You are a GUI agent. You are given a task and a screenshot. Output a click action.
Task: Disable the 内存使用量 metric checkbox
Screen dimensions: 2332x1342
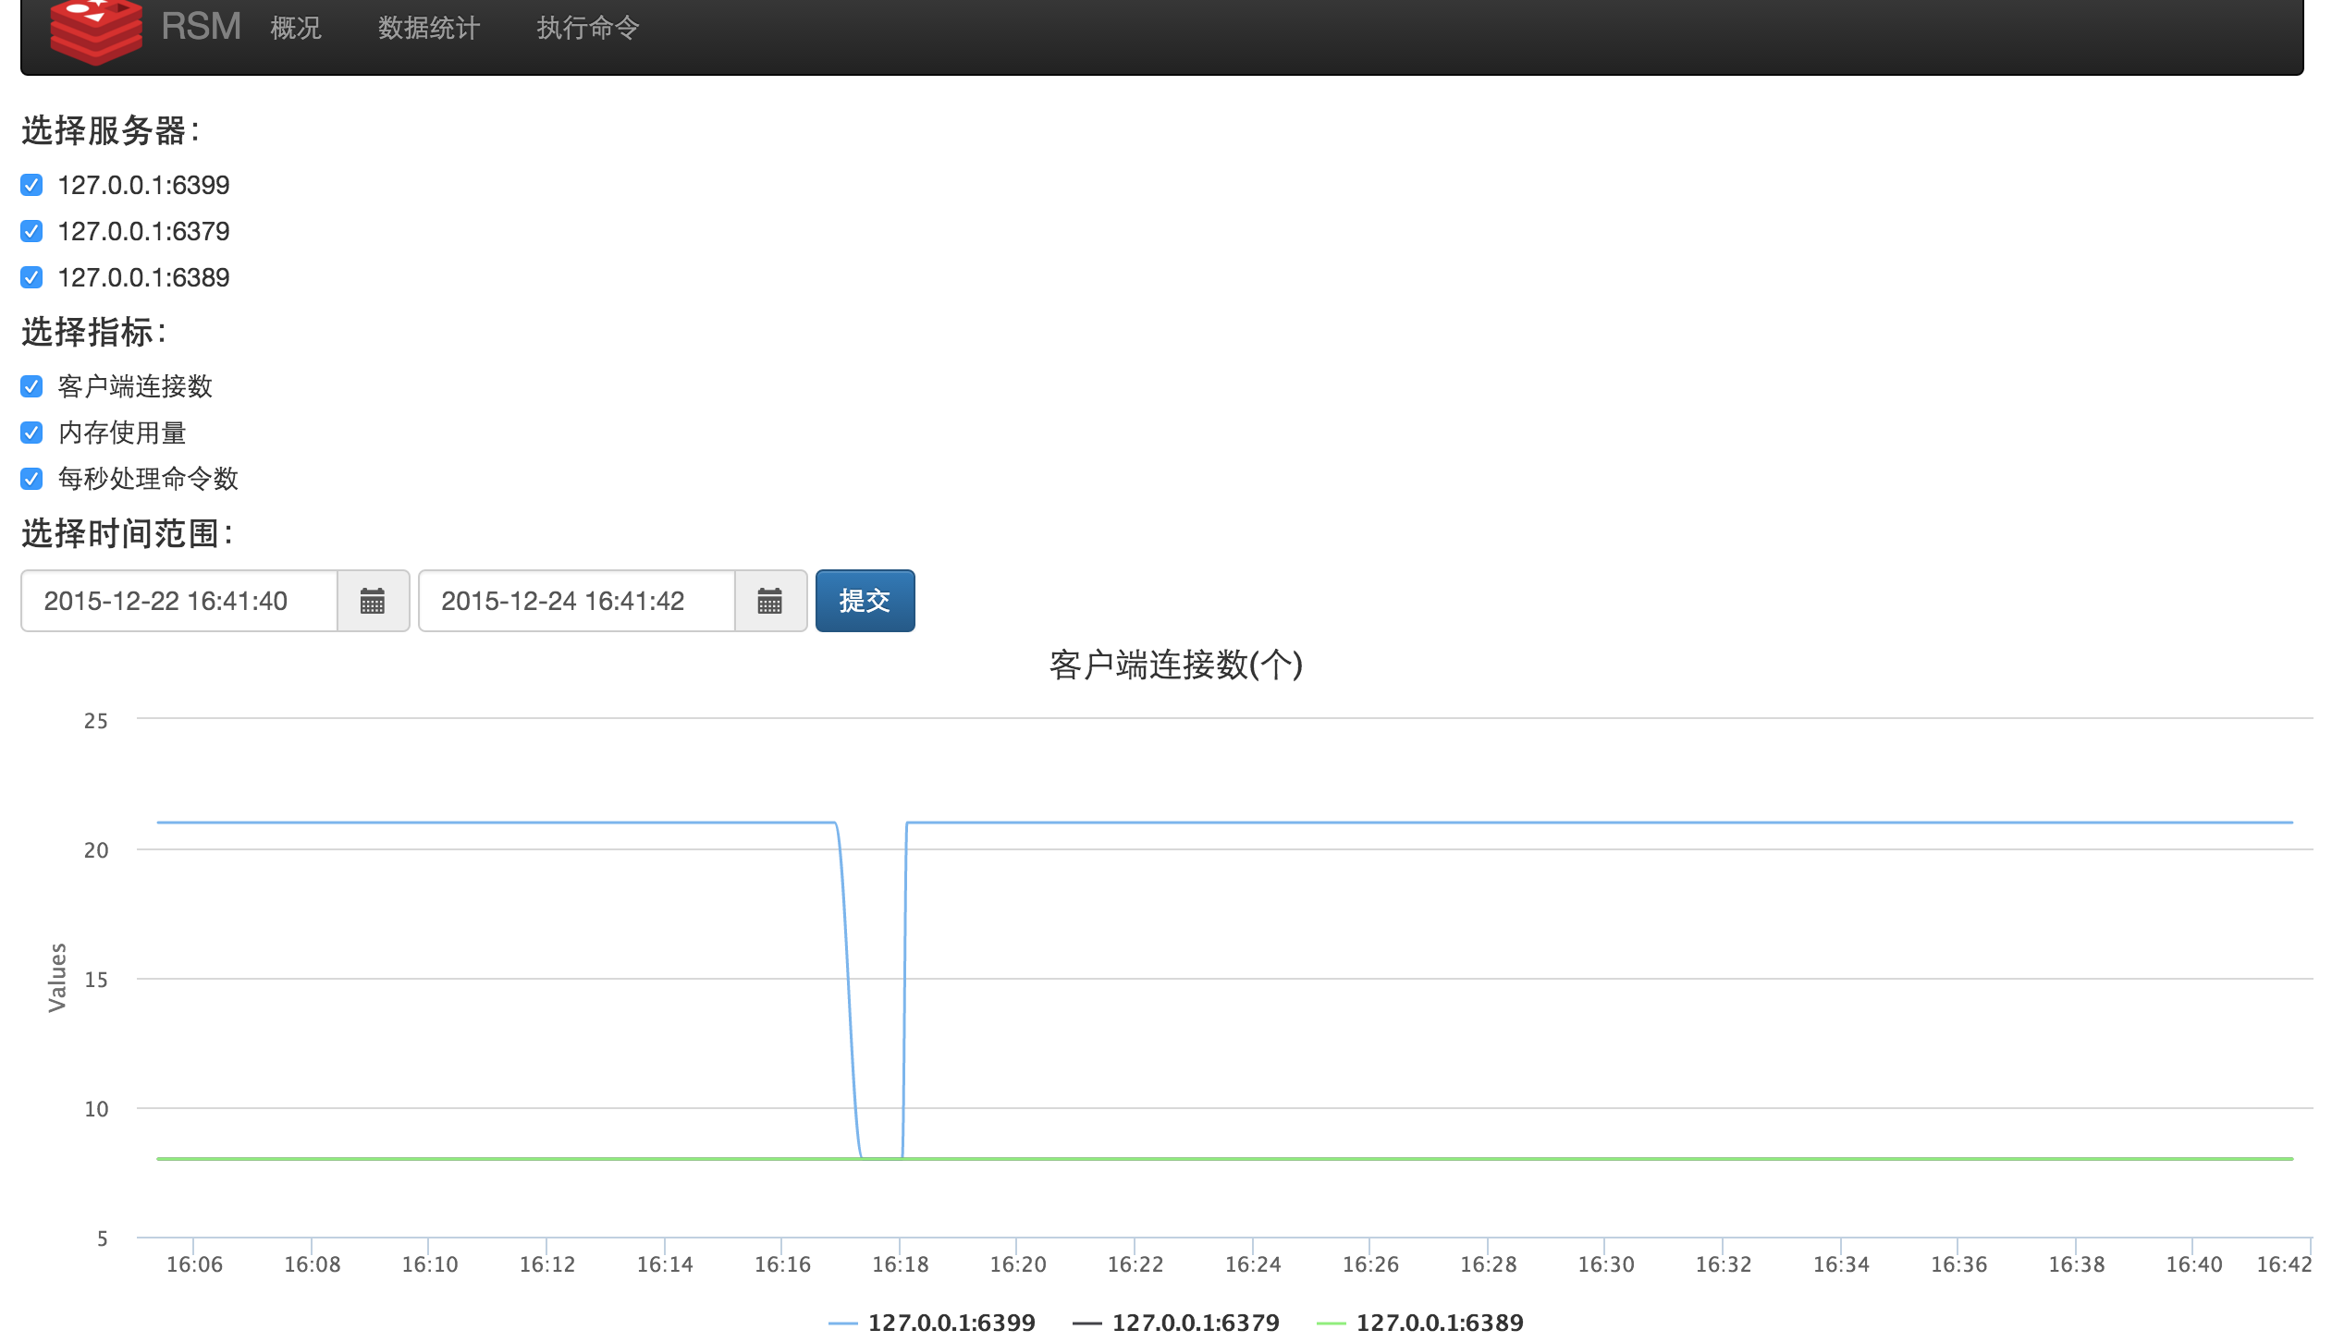pyautogui.click(x=31, y=433)
